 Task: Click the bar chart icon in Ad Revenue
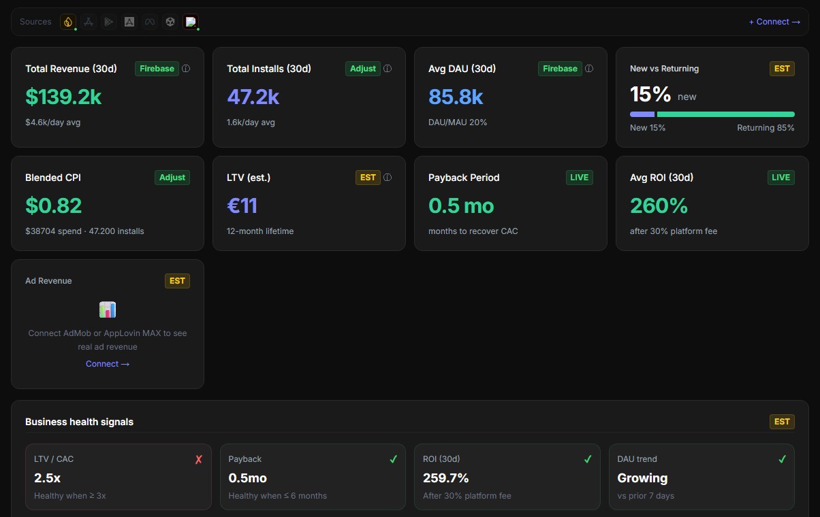pyautogui.click(x=108, y=310)
